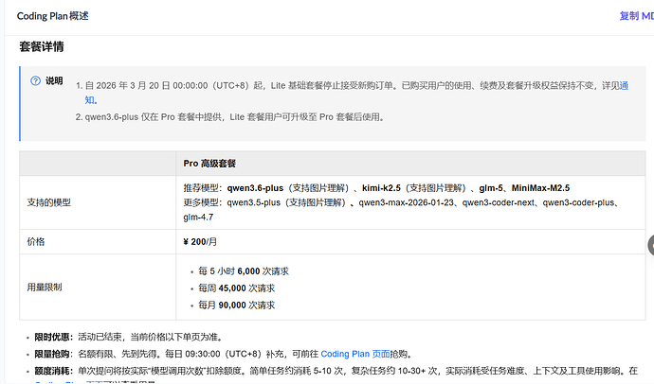Select the MiniMax-M2.5 model name
This screenshot has height=384, width=654.
(x=540, y=188)
